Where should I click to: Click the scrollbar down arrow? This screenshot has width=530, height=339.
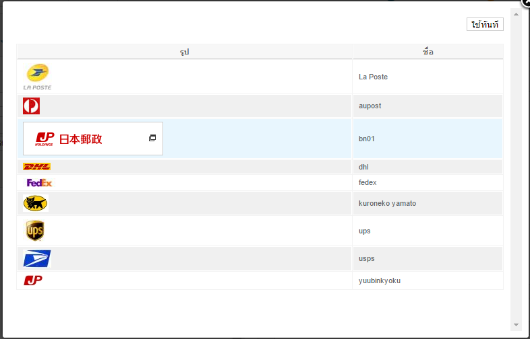(x=516, y=325)
